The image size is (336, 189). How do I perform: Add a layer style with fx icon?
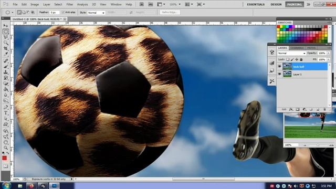[x=291, y=110]
